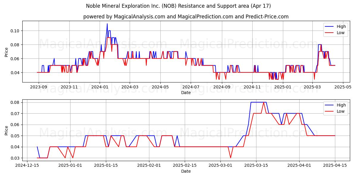Click the 'Low' legend label in the bottom chart
Viewport: 357px width, 178px height.
point(341,111)
